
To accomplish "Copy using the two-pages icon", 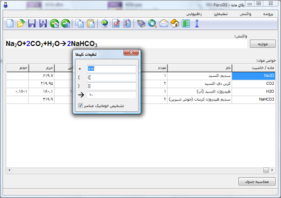I will pos(80,23).
